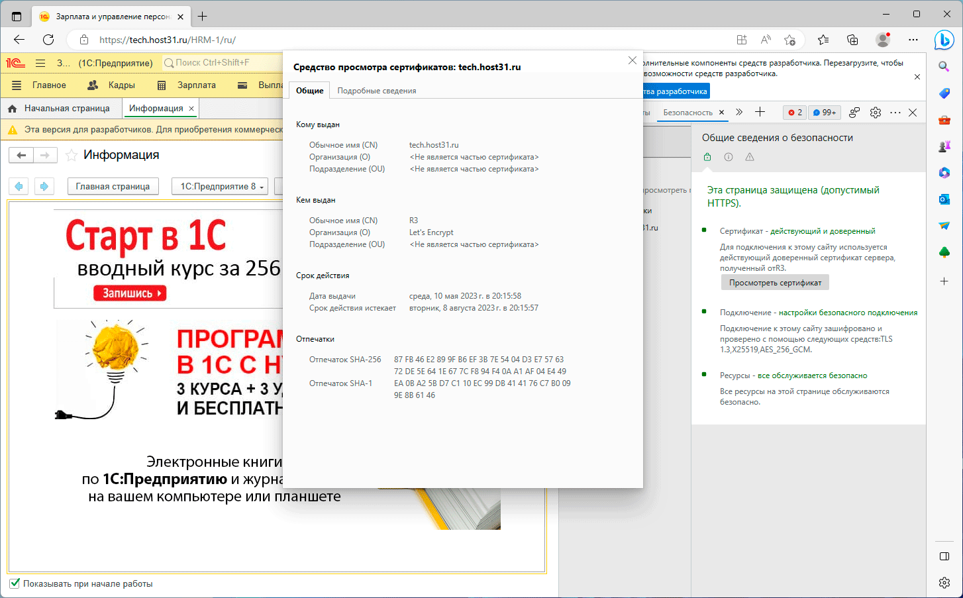Expand more DevTools tabs chevron
The image size is (963, 598).
(x=739, y=113)
